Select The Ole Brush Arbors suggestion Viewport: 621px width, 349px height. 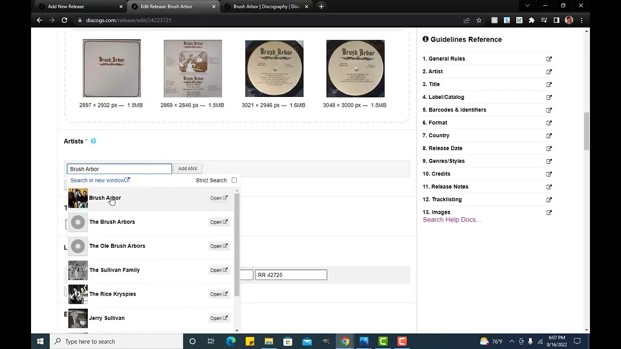click(x=151, y=246)
